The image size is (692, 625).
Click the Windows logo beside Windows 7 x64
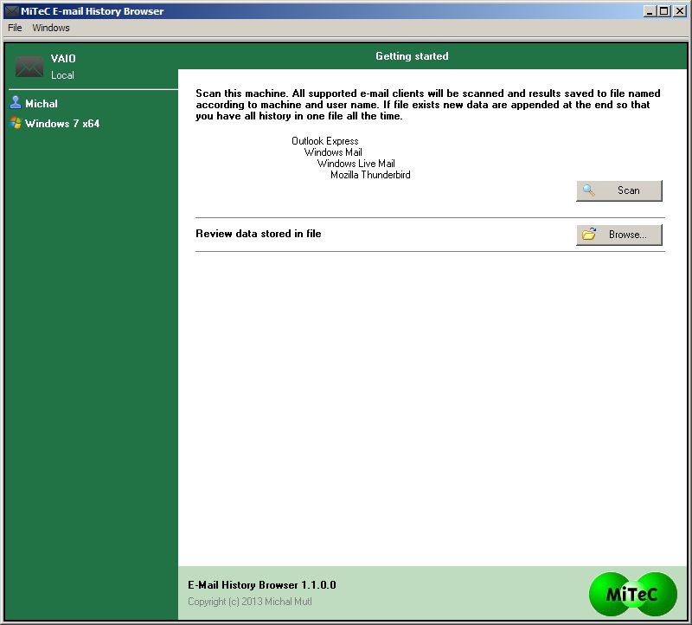pos(17,123)
